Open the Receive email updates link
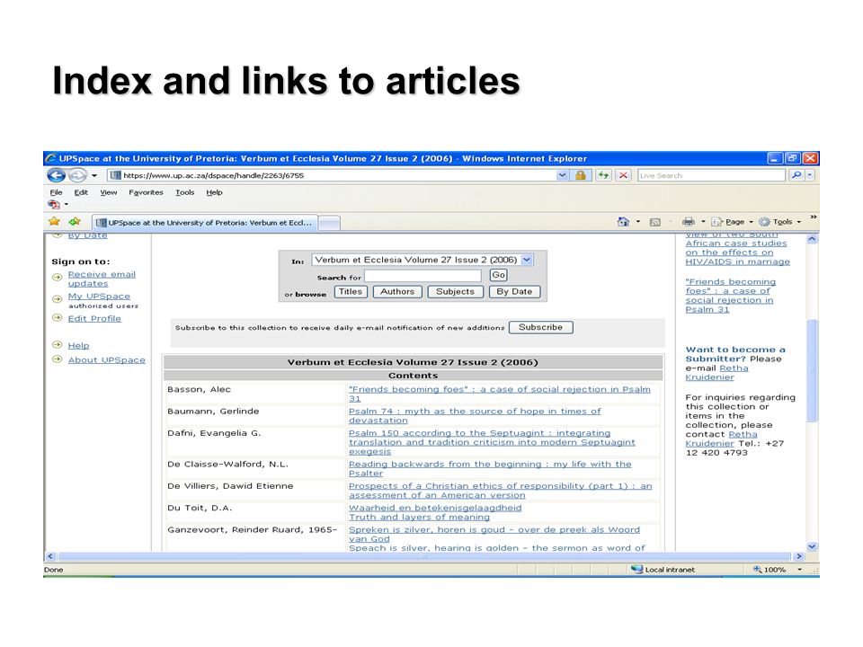The image size is (863, 647). [x=102, y=279]
